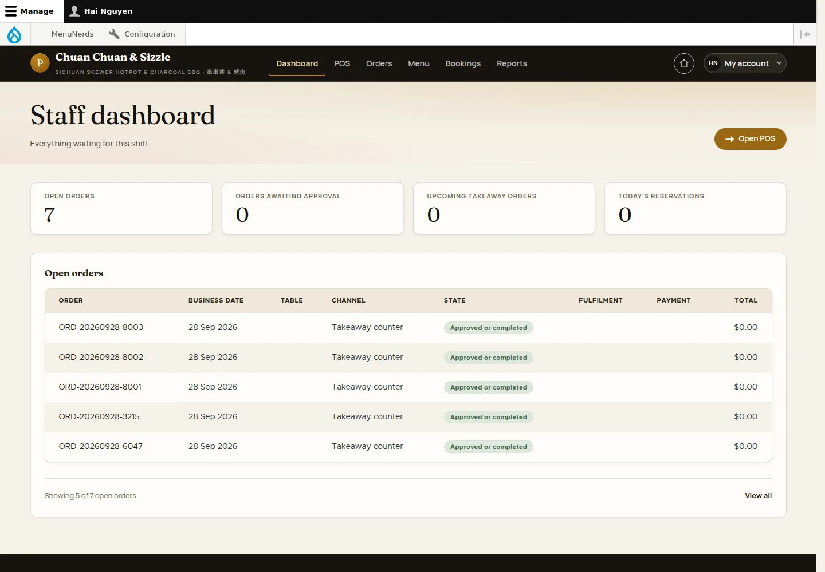Open the Bookings nav item

[463, 63]
